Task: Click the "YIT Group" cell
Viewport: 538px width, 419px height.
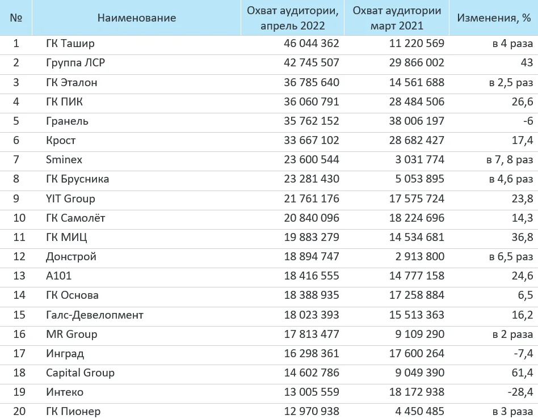Action: [x=70, y=198]
